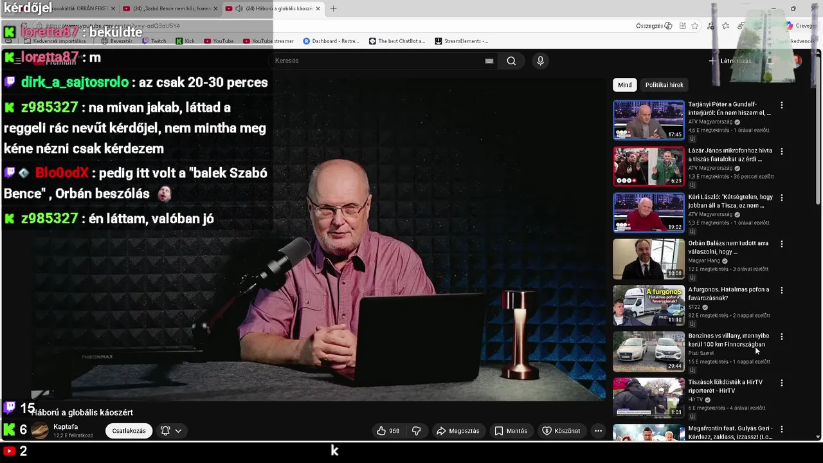Open Benzines vs villany video thumbnail
This screenshot has height=463, width=823.
(x=649, y=352)
